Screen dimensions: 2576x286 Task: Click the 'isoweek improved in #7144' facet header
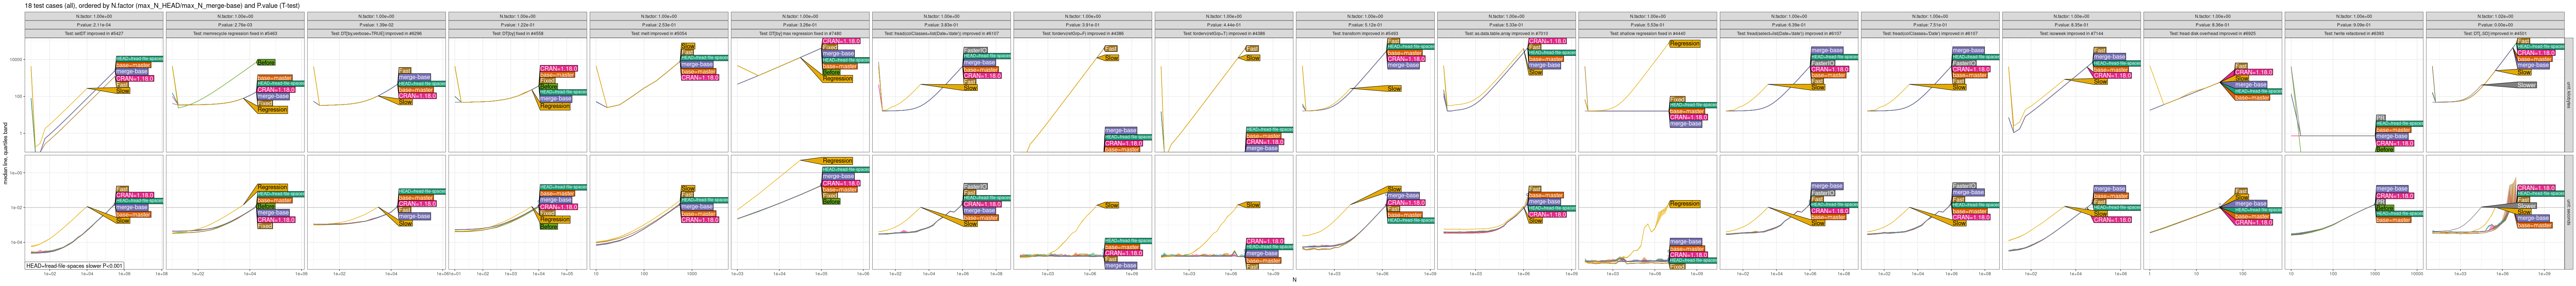click(2071, 33)
